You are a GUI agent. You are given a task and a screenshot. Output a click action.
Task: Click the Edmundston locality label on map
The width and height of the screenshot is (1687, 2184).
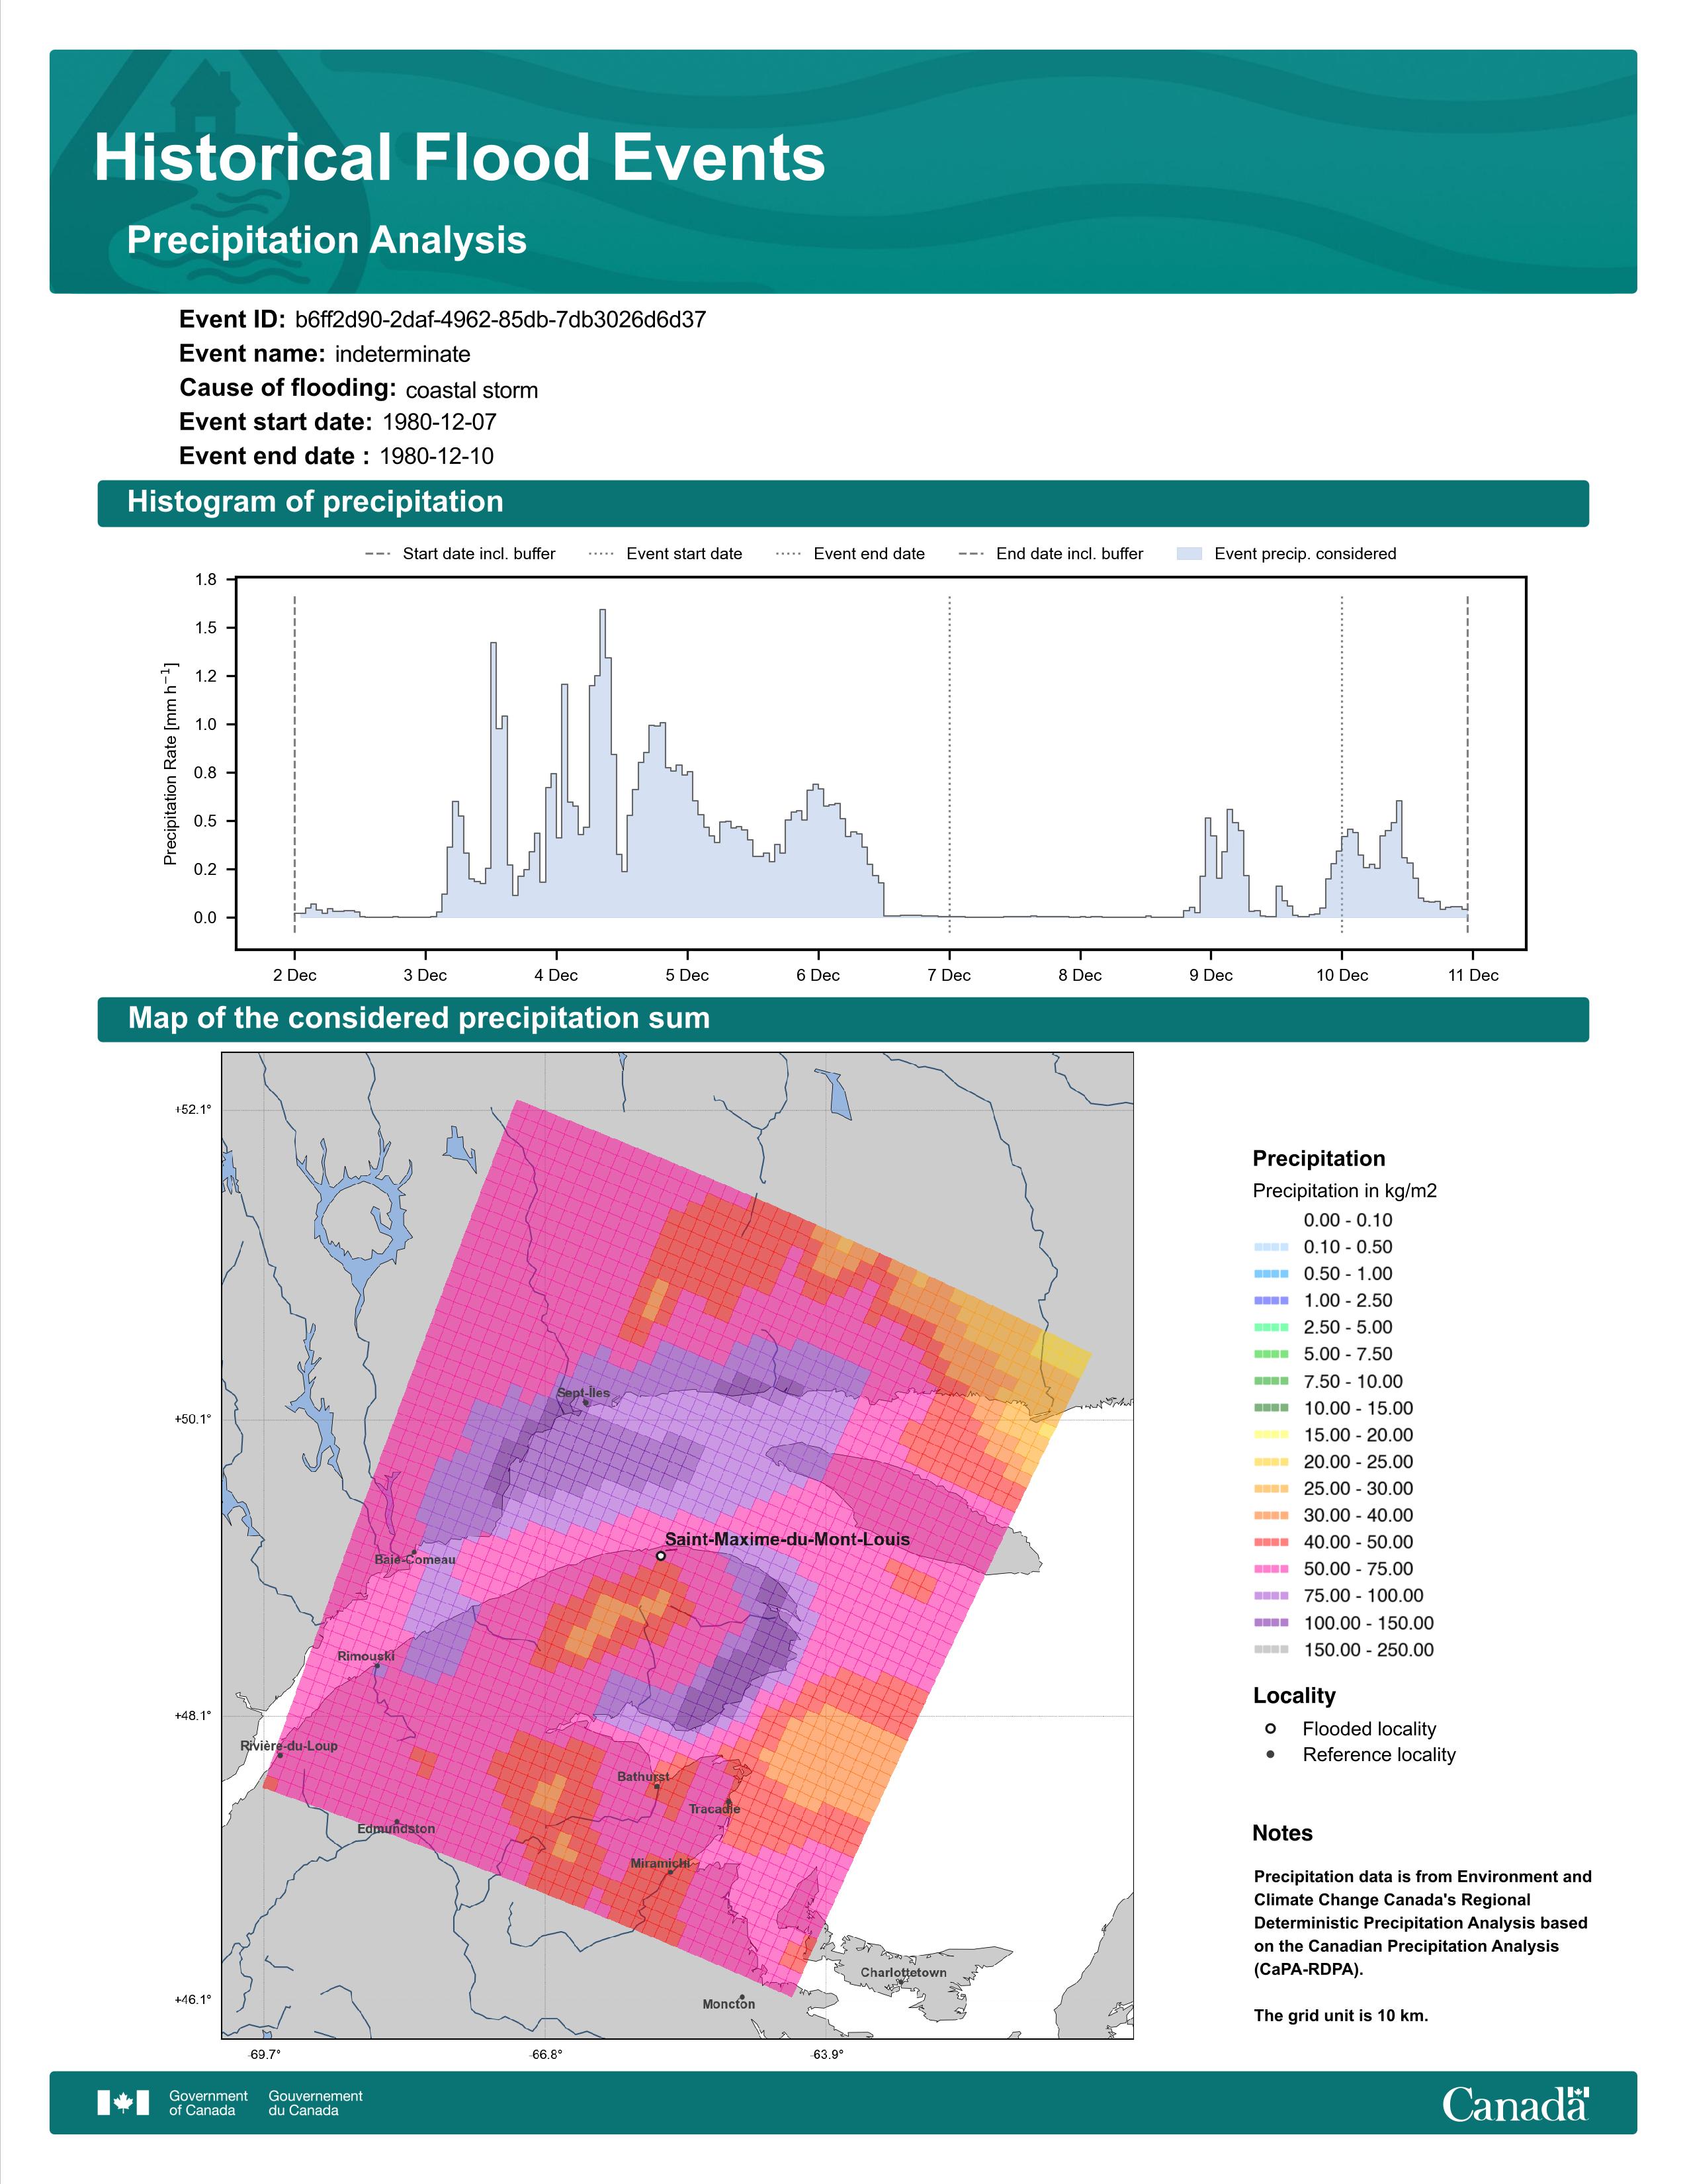click(x=396, y=1829)
